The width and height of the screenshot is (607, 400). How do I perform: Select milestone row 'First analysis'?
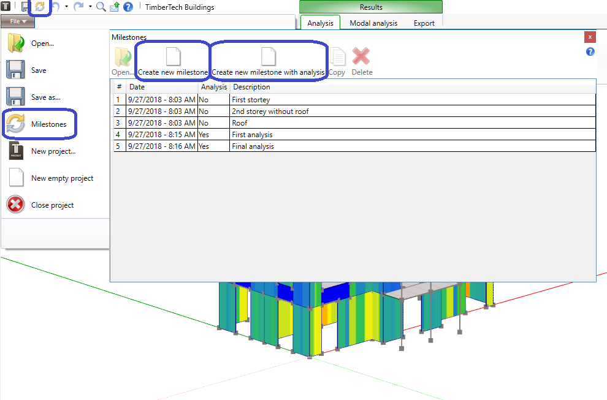[354, 134]
